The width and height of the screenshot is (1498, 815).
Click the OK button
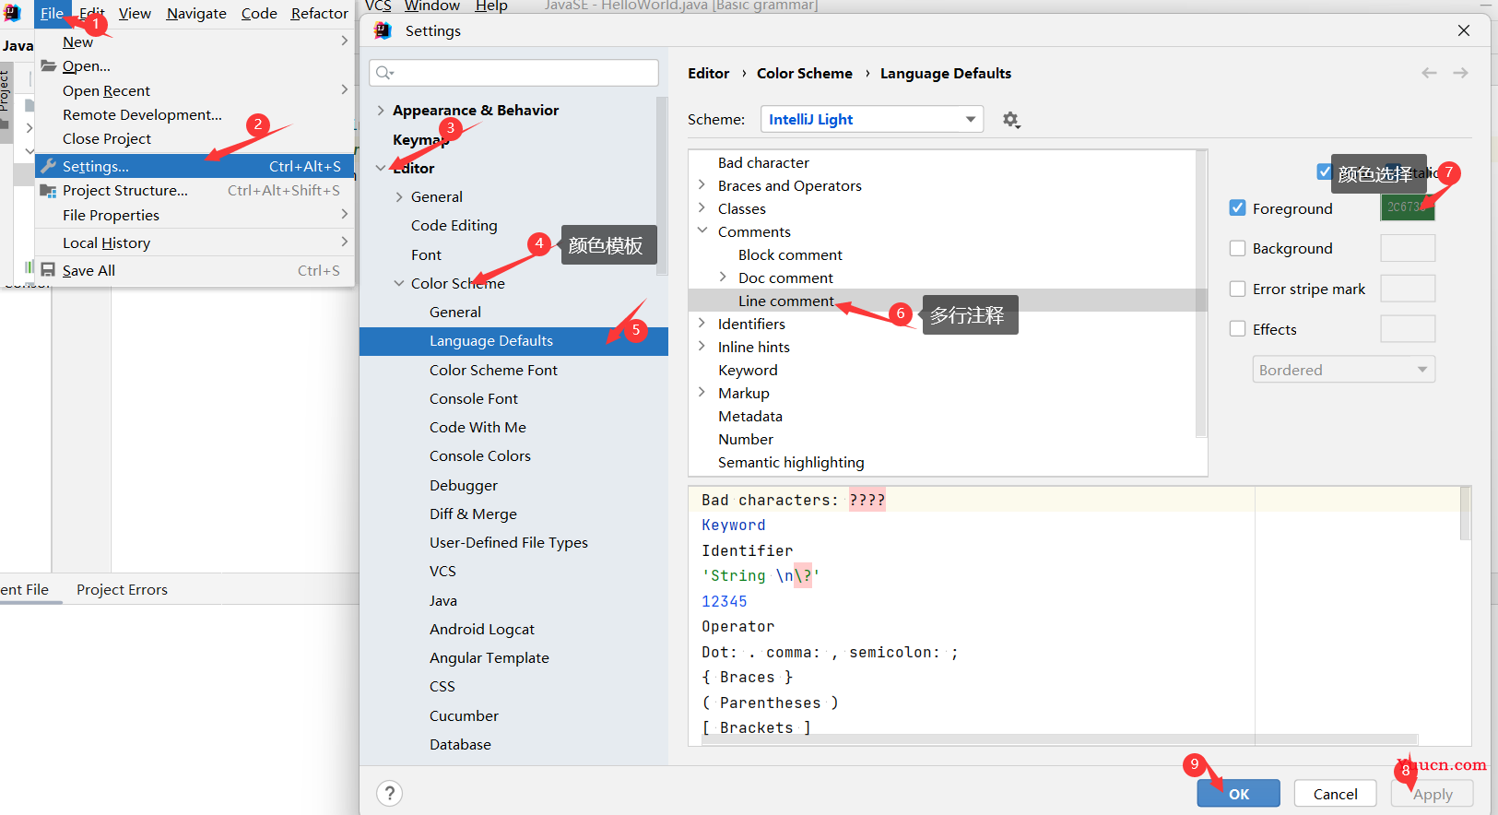(1239, 794)
